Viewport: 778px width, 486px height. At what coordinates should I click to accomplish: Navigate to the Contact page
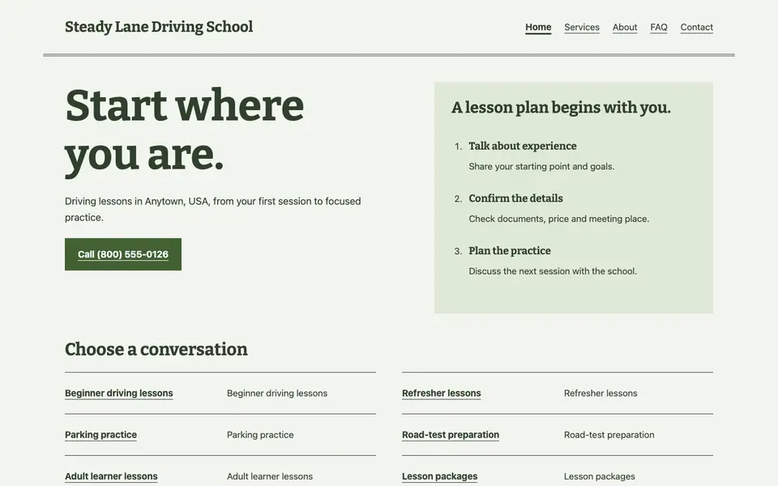pyautogui.click(x=697, y=28)
